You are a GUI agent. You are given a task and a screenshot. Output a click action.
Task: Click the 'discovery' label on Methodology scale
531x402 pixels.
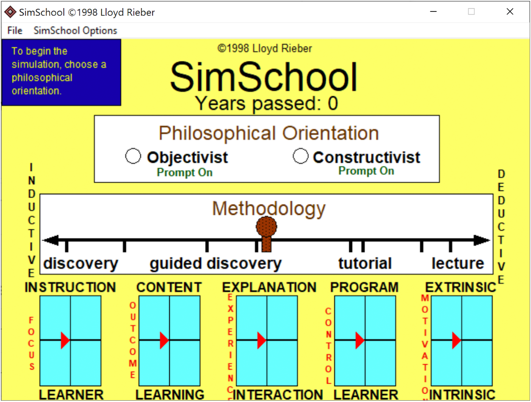click(81, 264)
